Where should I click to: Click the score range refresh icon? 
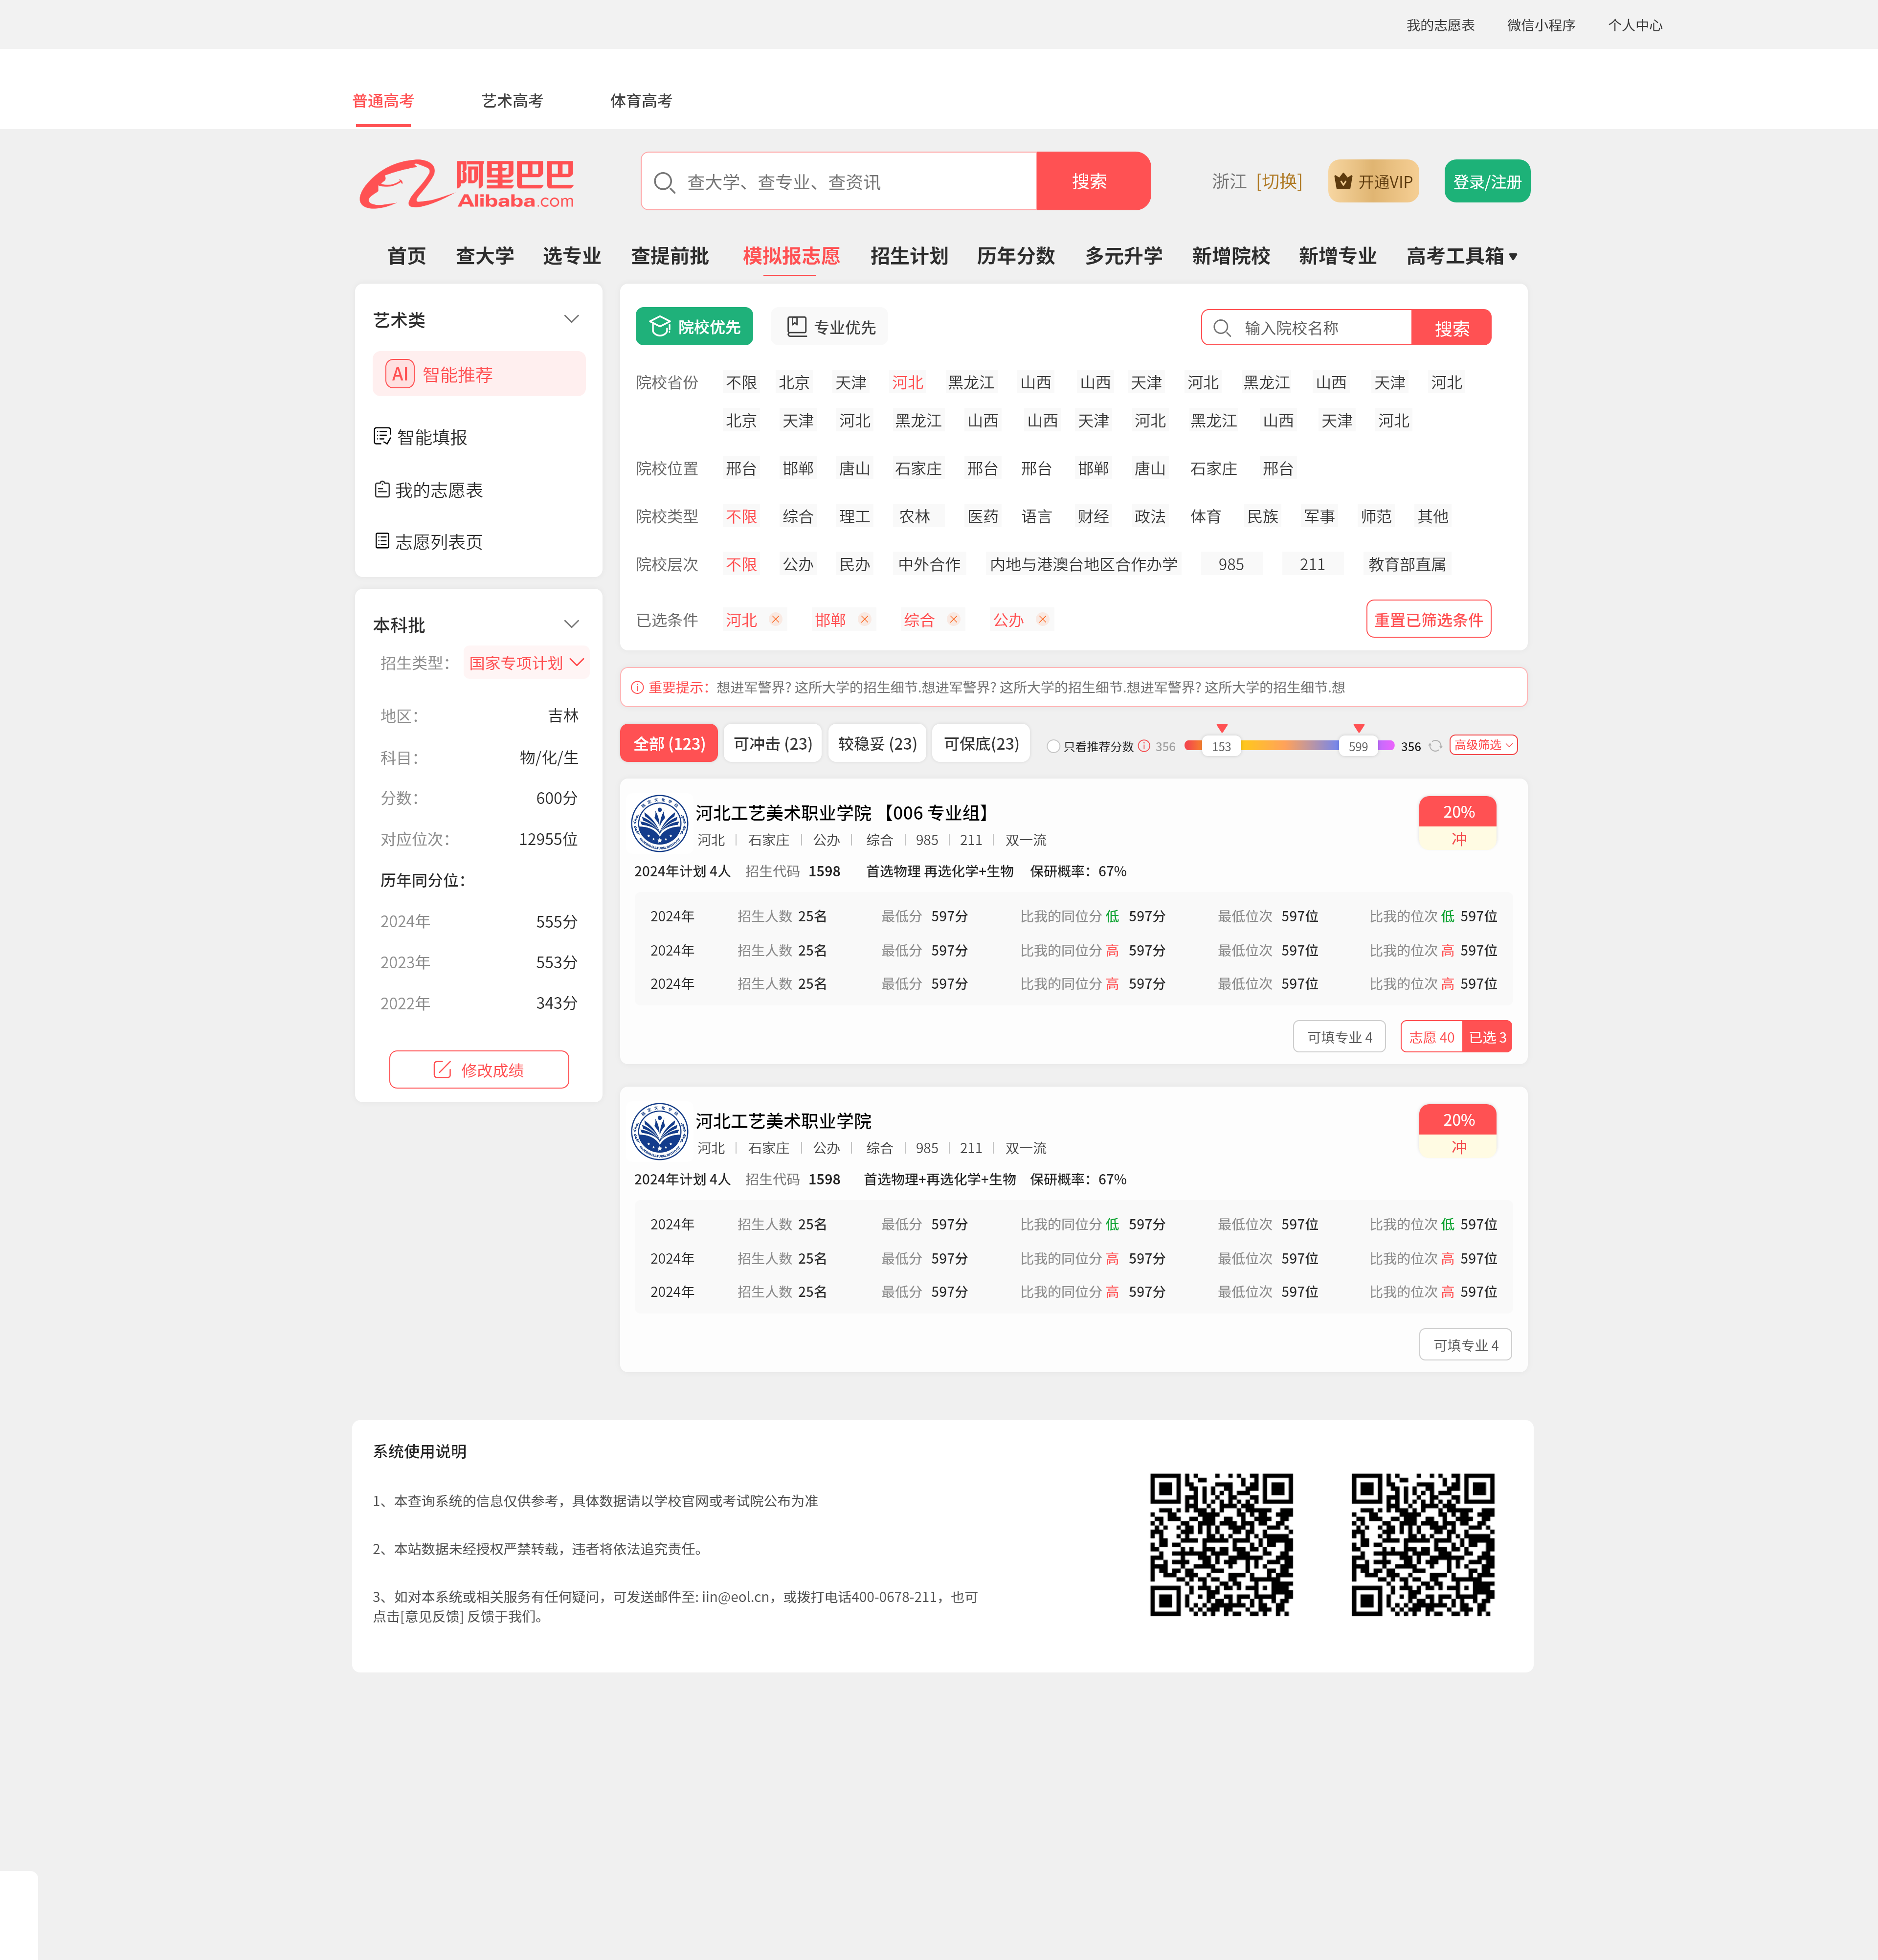(x=1435, y=746)
